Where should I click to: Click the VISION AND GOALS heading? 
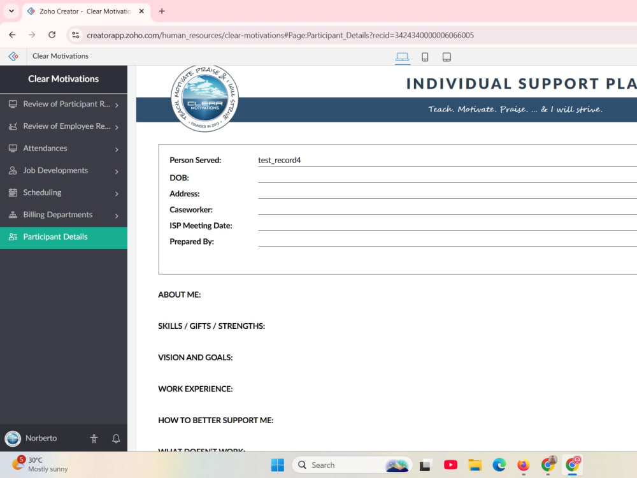tap(196, 358)
